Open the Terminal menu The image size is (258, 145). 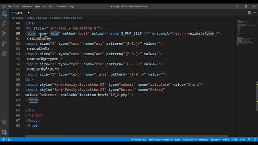pyautogui.click(x=61, y=6)
